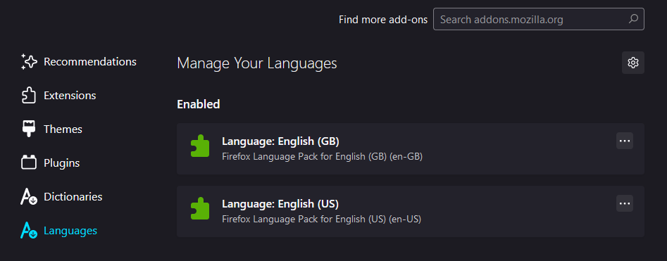Viewport: 667px width, 261px height.
Task: Click the Plugins briefcase icon
Action: (30, 163)
